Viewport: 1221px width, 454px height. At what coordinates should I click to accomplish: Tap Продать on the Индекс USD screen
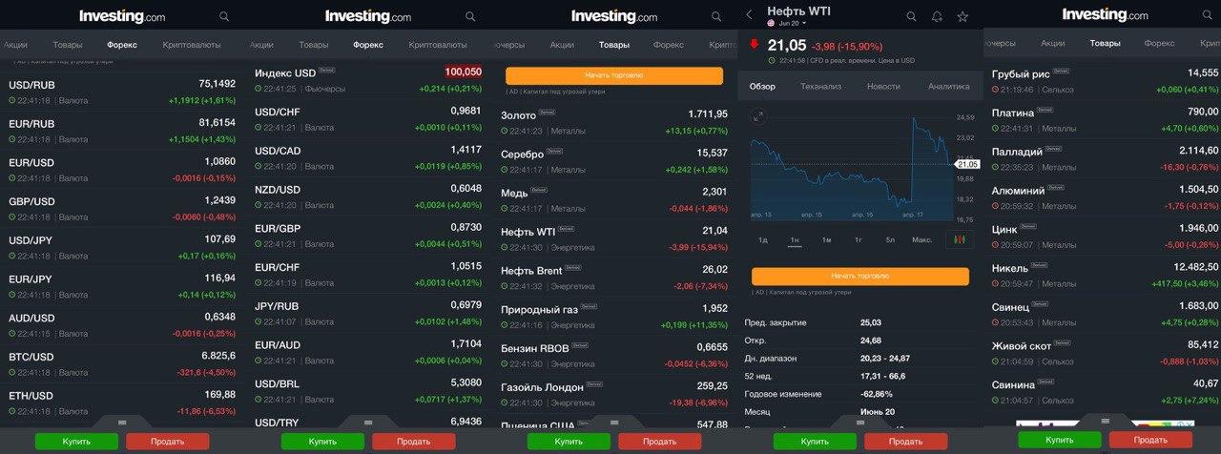coord(413,442)
